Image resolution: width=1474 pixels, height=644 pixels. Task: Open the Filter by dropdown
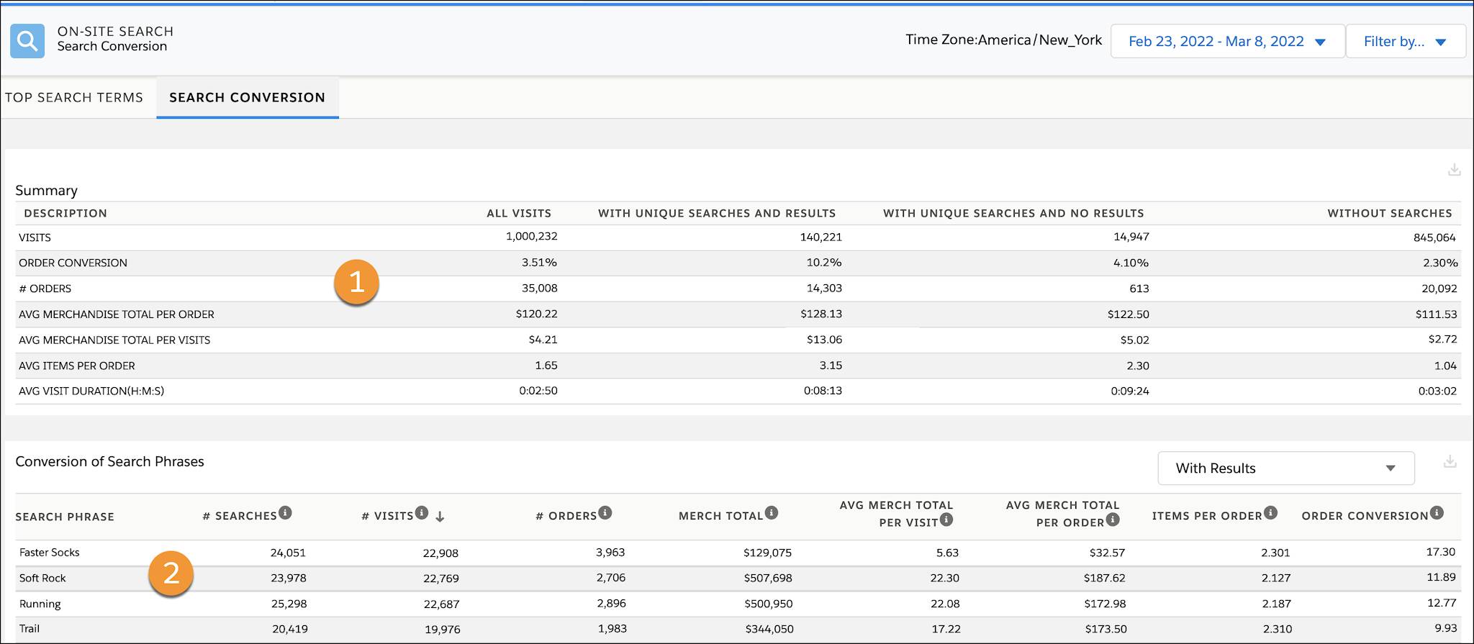[x=1406, y=41]
